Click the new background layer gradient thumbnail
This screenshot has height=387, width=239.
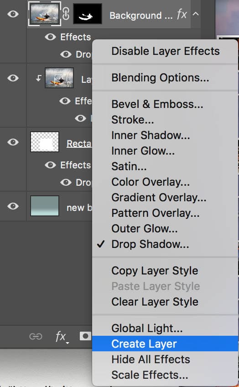(45, 206)
